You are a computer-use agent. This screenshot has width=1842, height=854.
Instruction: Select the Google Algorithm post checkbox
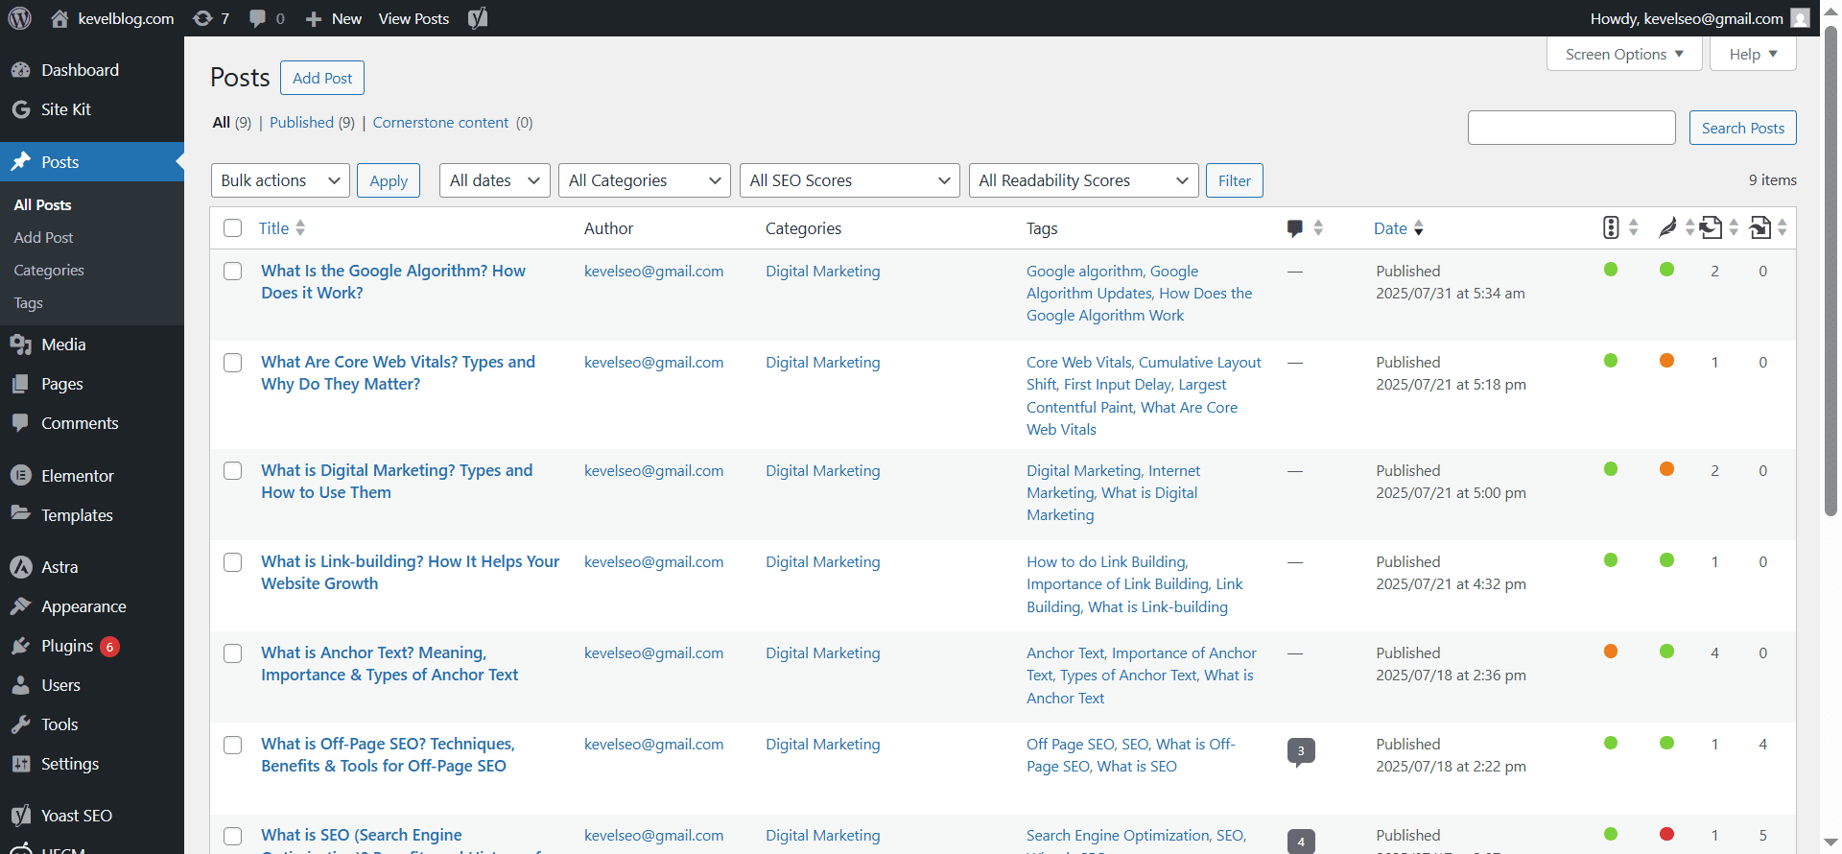tap(232, 271)
